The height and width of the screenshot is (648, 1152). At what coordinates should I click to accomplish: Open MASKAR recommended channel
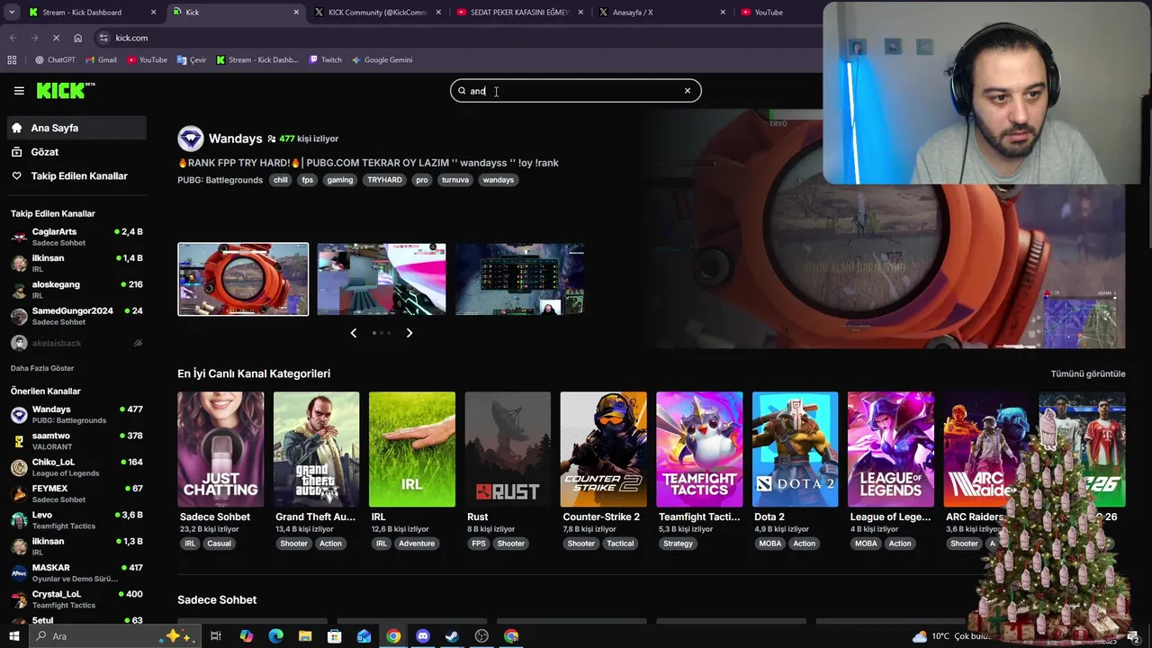(76, 572)
